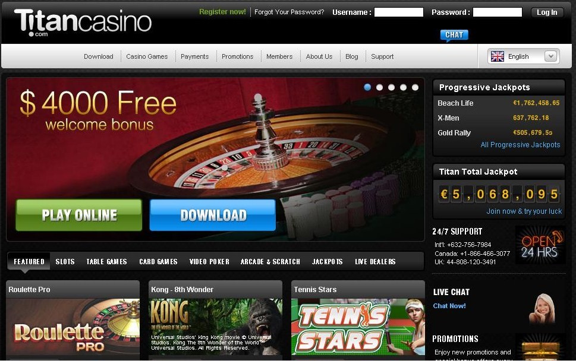576x361 pixels.
Task: Expand the English language dropdown arrow
Action: [550, 56]
